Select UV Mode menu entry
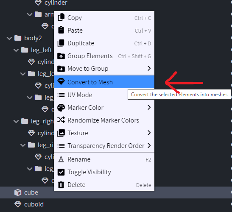The image size is (232, 212). pyautogui.click(x=104, y=95)
